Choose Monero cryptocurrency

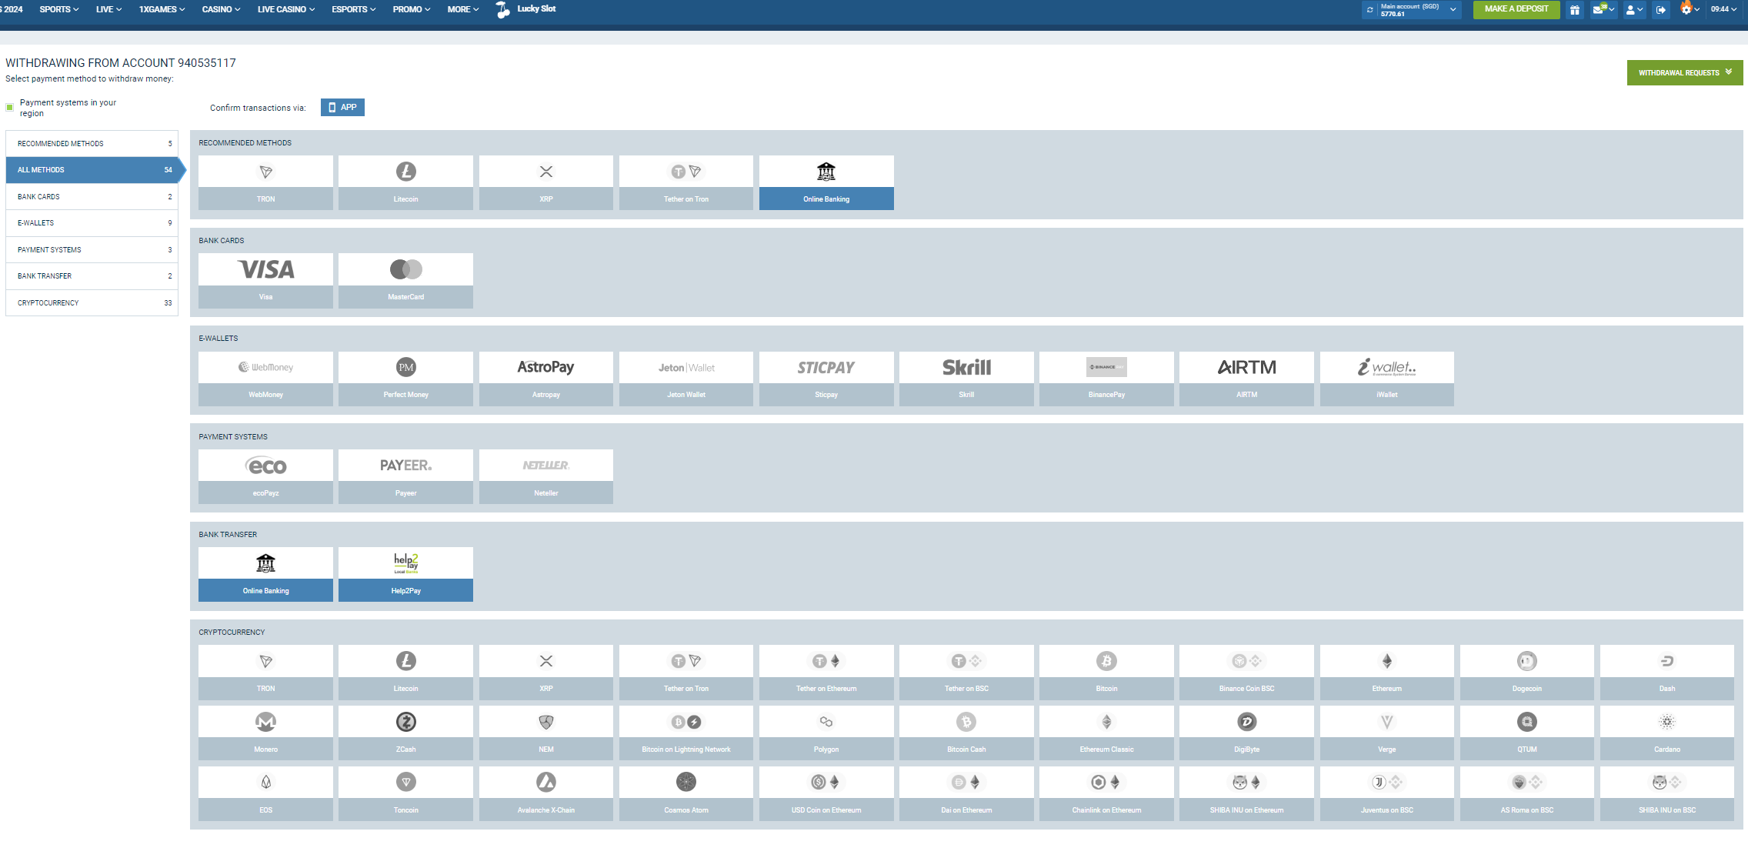(x=265, y=733)
